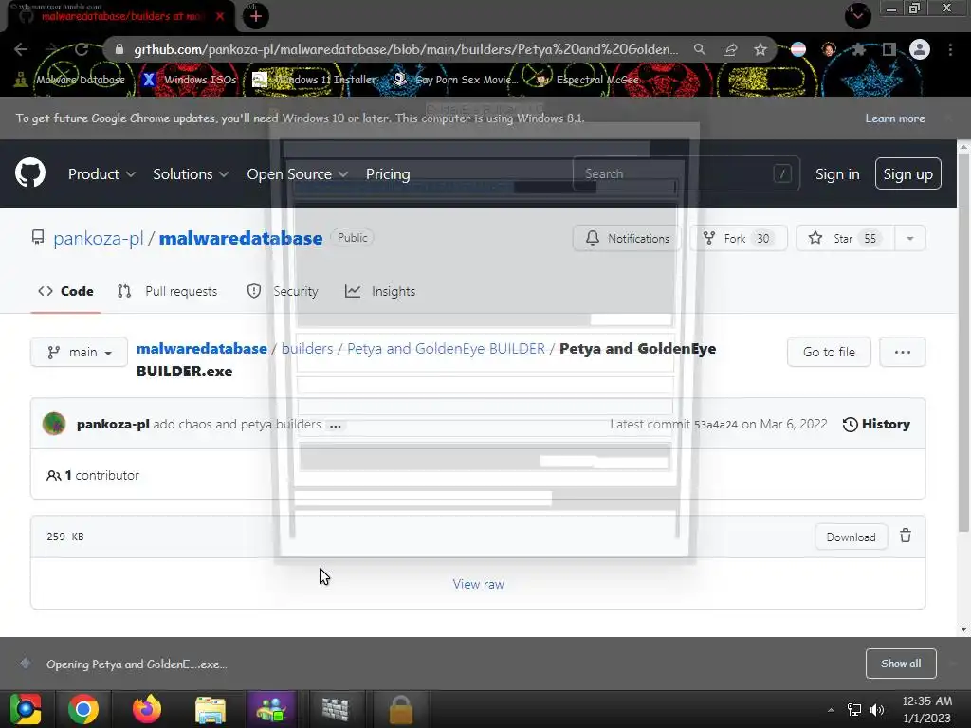Bookmark this page using the star icon
The image size is (971, 728).
click(x=760, y=49)
